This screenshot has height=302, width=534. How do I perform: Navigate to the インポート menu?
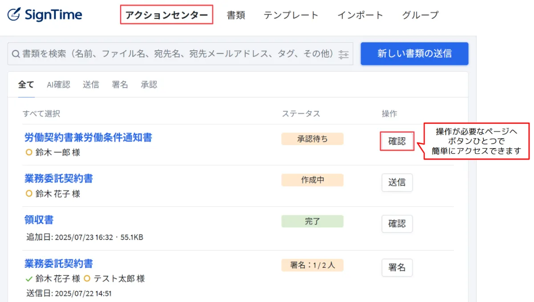(x=360, y=15)
